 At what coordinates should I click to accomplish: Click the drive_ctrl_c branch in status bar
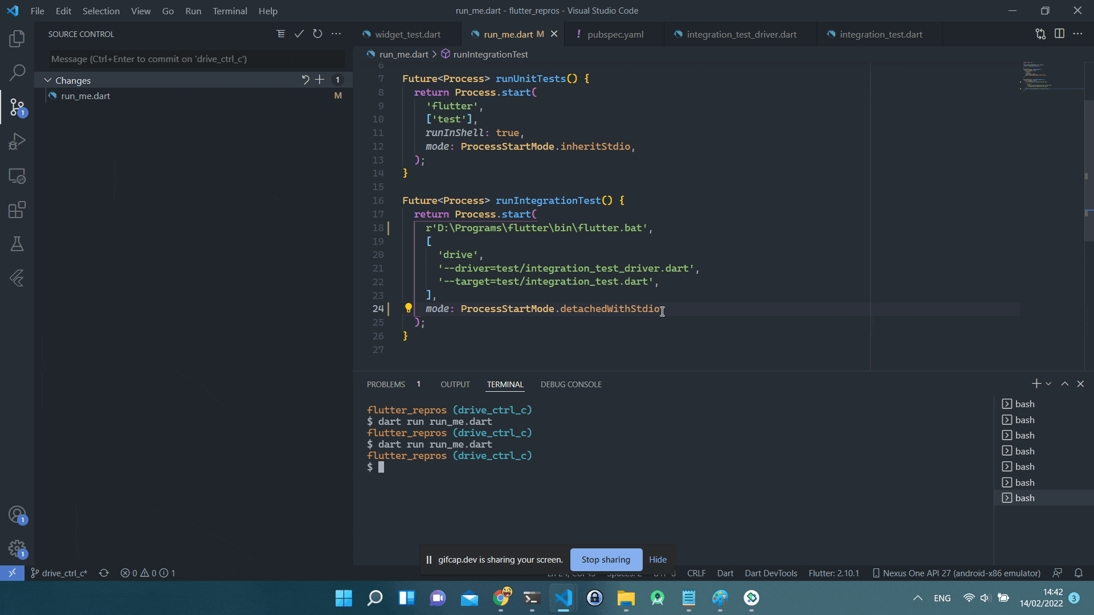pyautogui.click(x=59, y=573)
